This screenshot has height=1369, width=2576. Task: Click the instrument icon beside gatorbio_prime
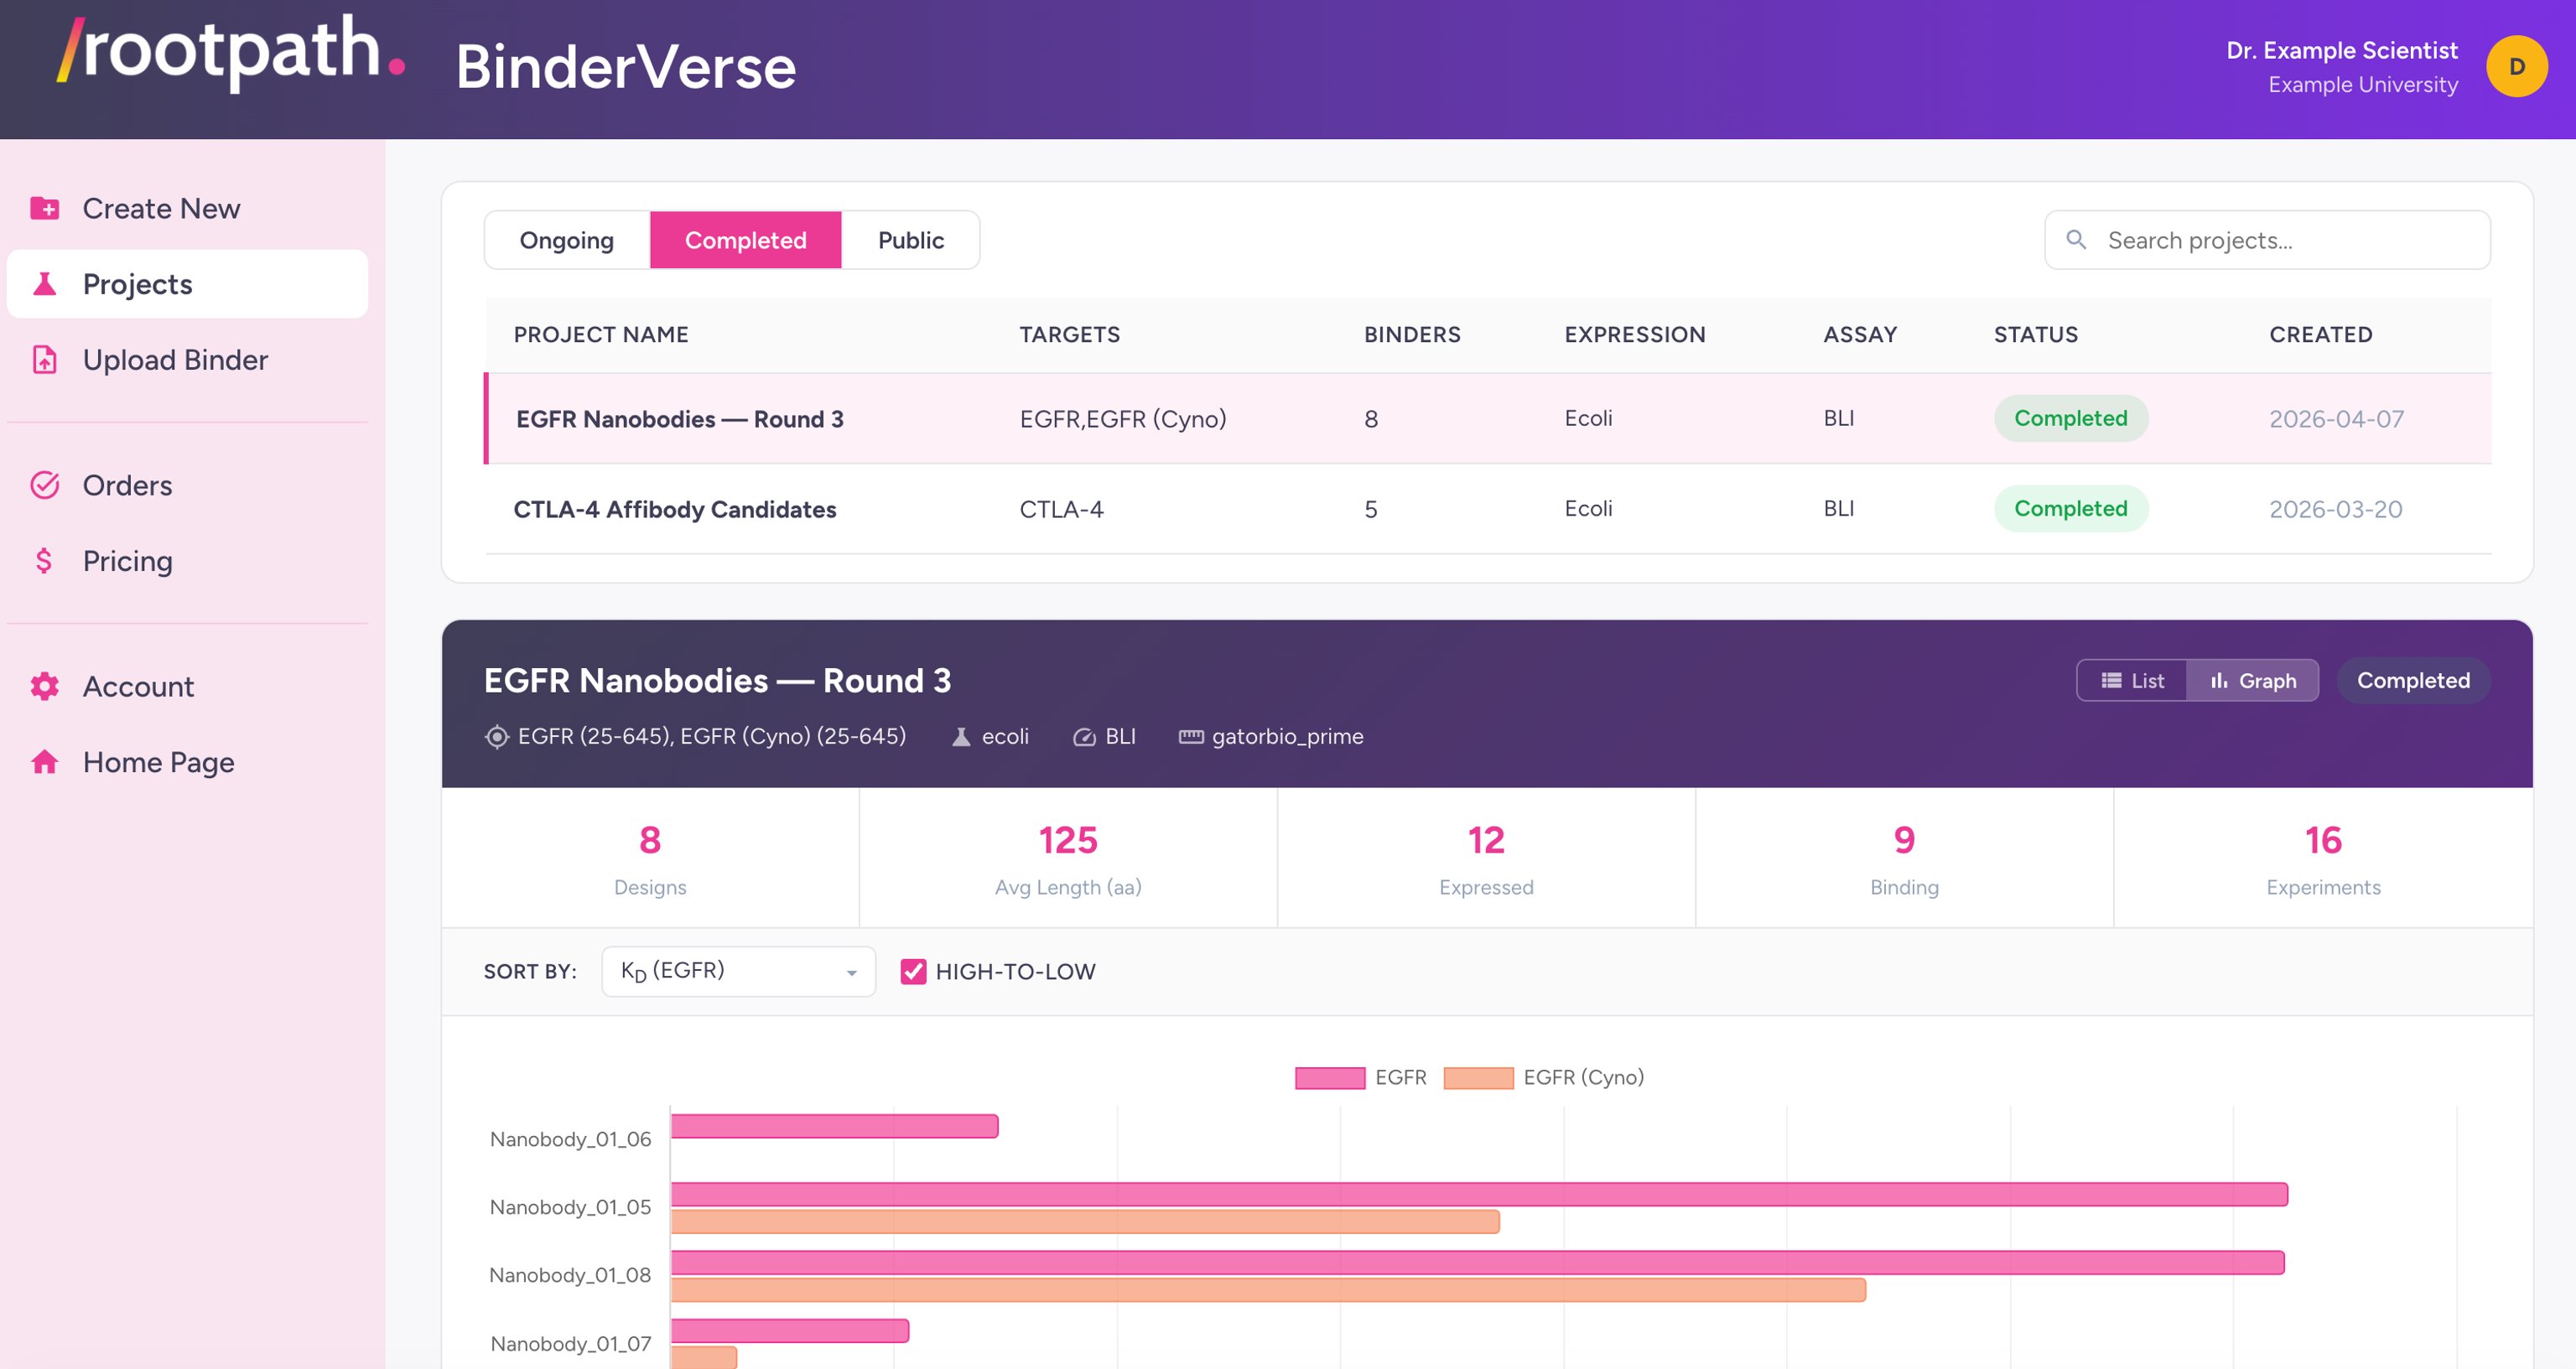point(1190,737)
